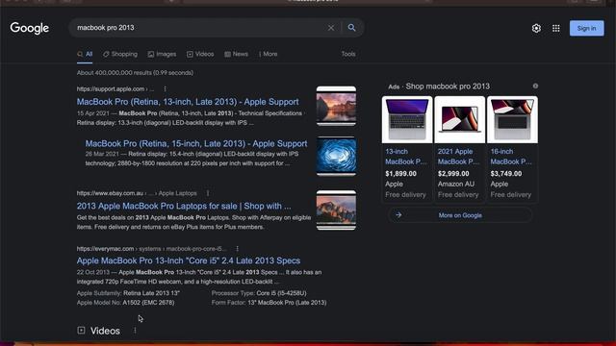Click 16-inch MacBook Pro product image
This screenshot has height=346, width=616.
pos(512,119)
